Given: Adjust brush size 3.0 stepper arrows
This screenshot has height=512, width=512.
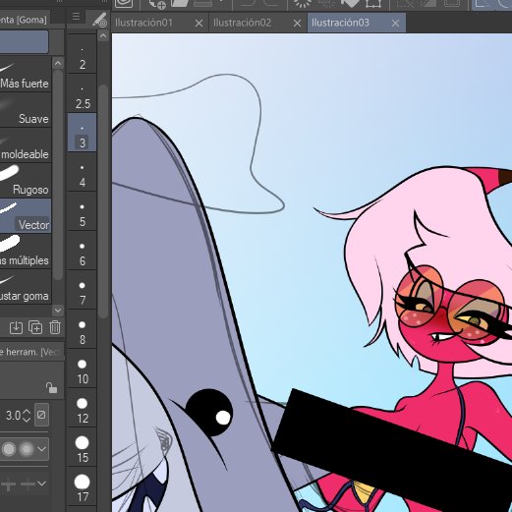Looking at the screenshot, I should 27,416.
